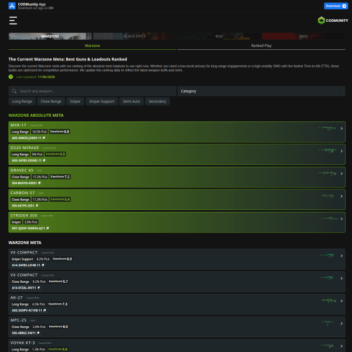
Task: Click the DS20 Mirage EaseScore 9.5 badge
Action: point(56,154)
